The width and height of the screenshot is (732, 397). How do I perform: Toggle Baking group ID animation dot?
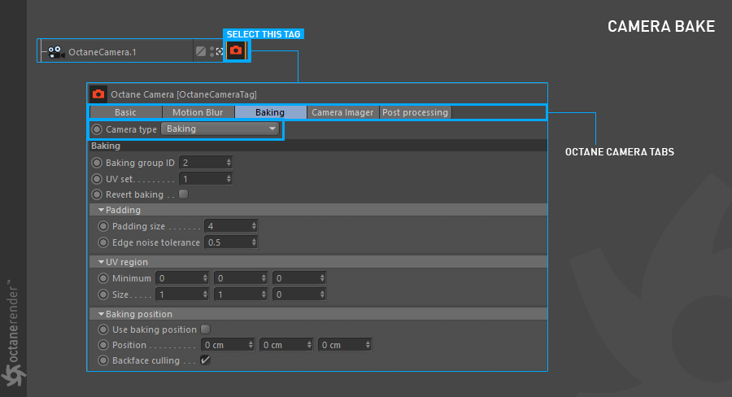pos(97,163)
